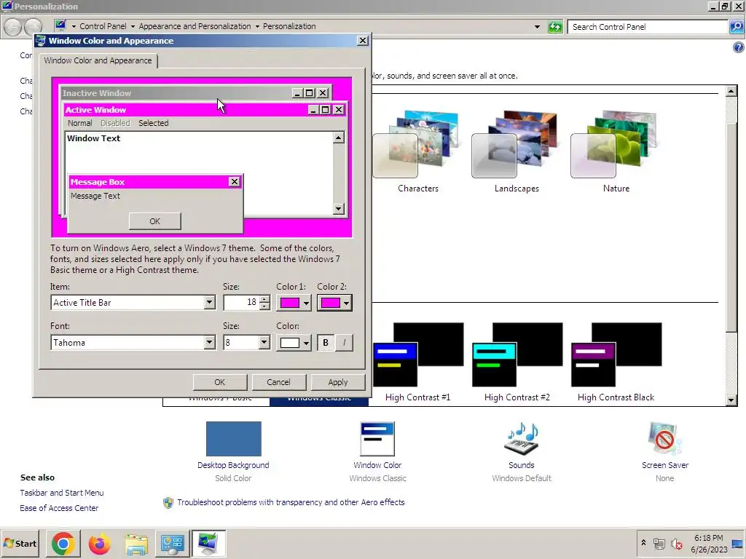Click the theme list scroll down arrow
The height and width of the screenshot is (559, 746).
pyautogui.click(x=731, y=400)
